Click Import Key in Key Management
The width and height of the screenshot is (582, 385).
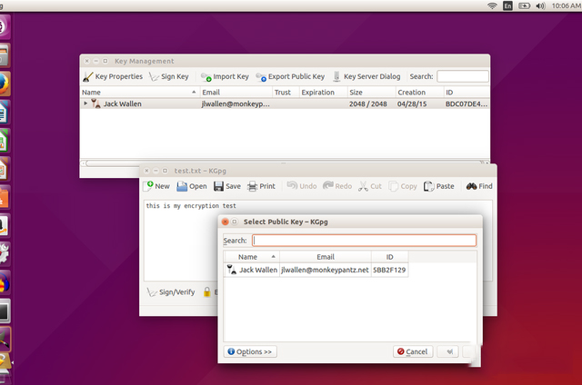coord(225,76)
